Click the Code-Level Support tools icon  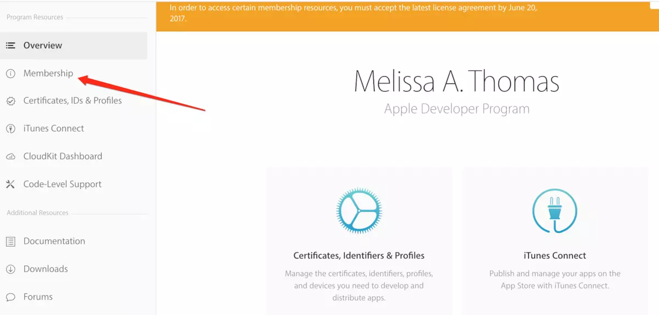point(10,184)
